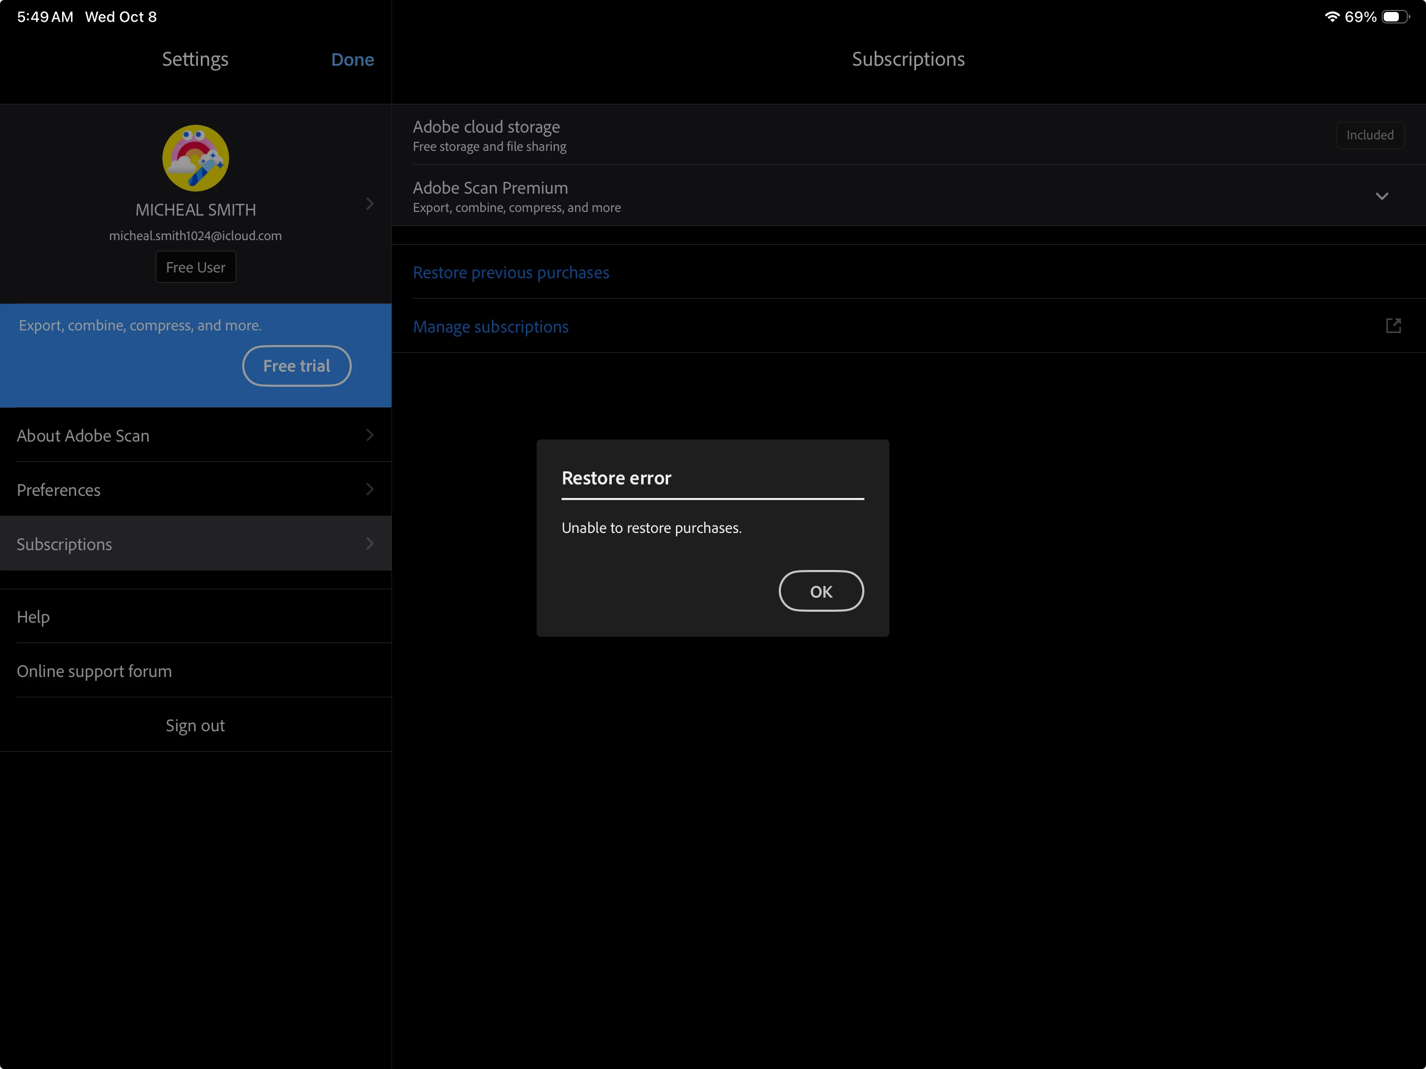Click the Subscriptions row chevron

(370, 543)
